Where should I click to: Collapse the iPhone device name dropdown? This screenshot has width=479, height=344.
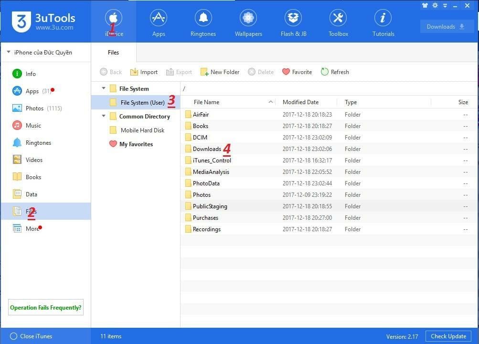click(x=9, y=53)
